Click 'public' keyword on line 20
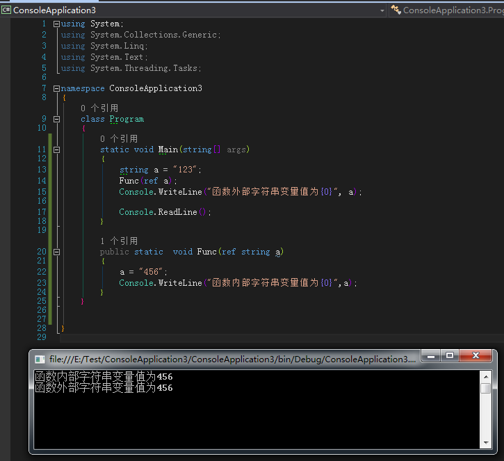Viewport: 504px width, 461px height. pos(115,252)
